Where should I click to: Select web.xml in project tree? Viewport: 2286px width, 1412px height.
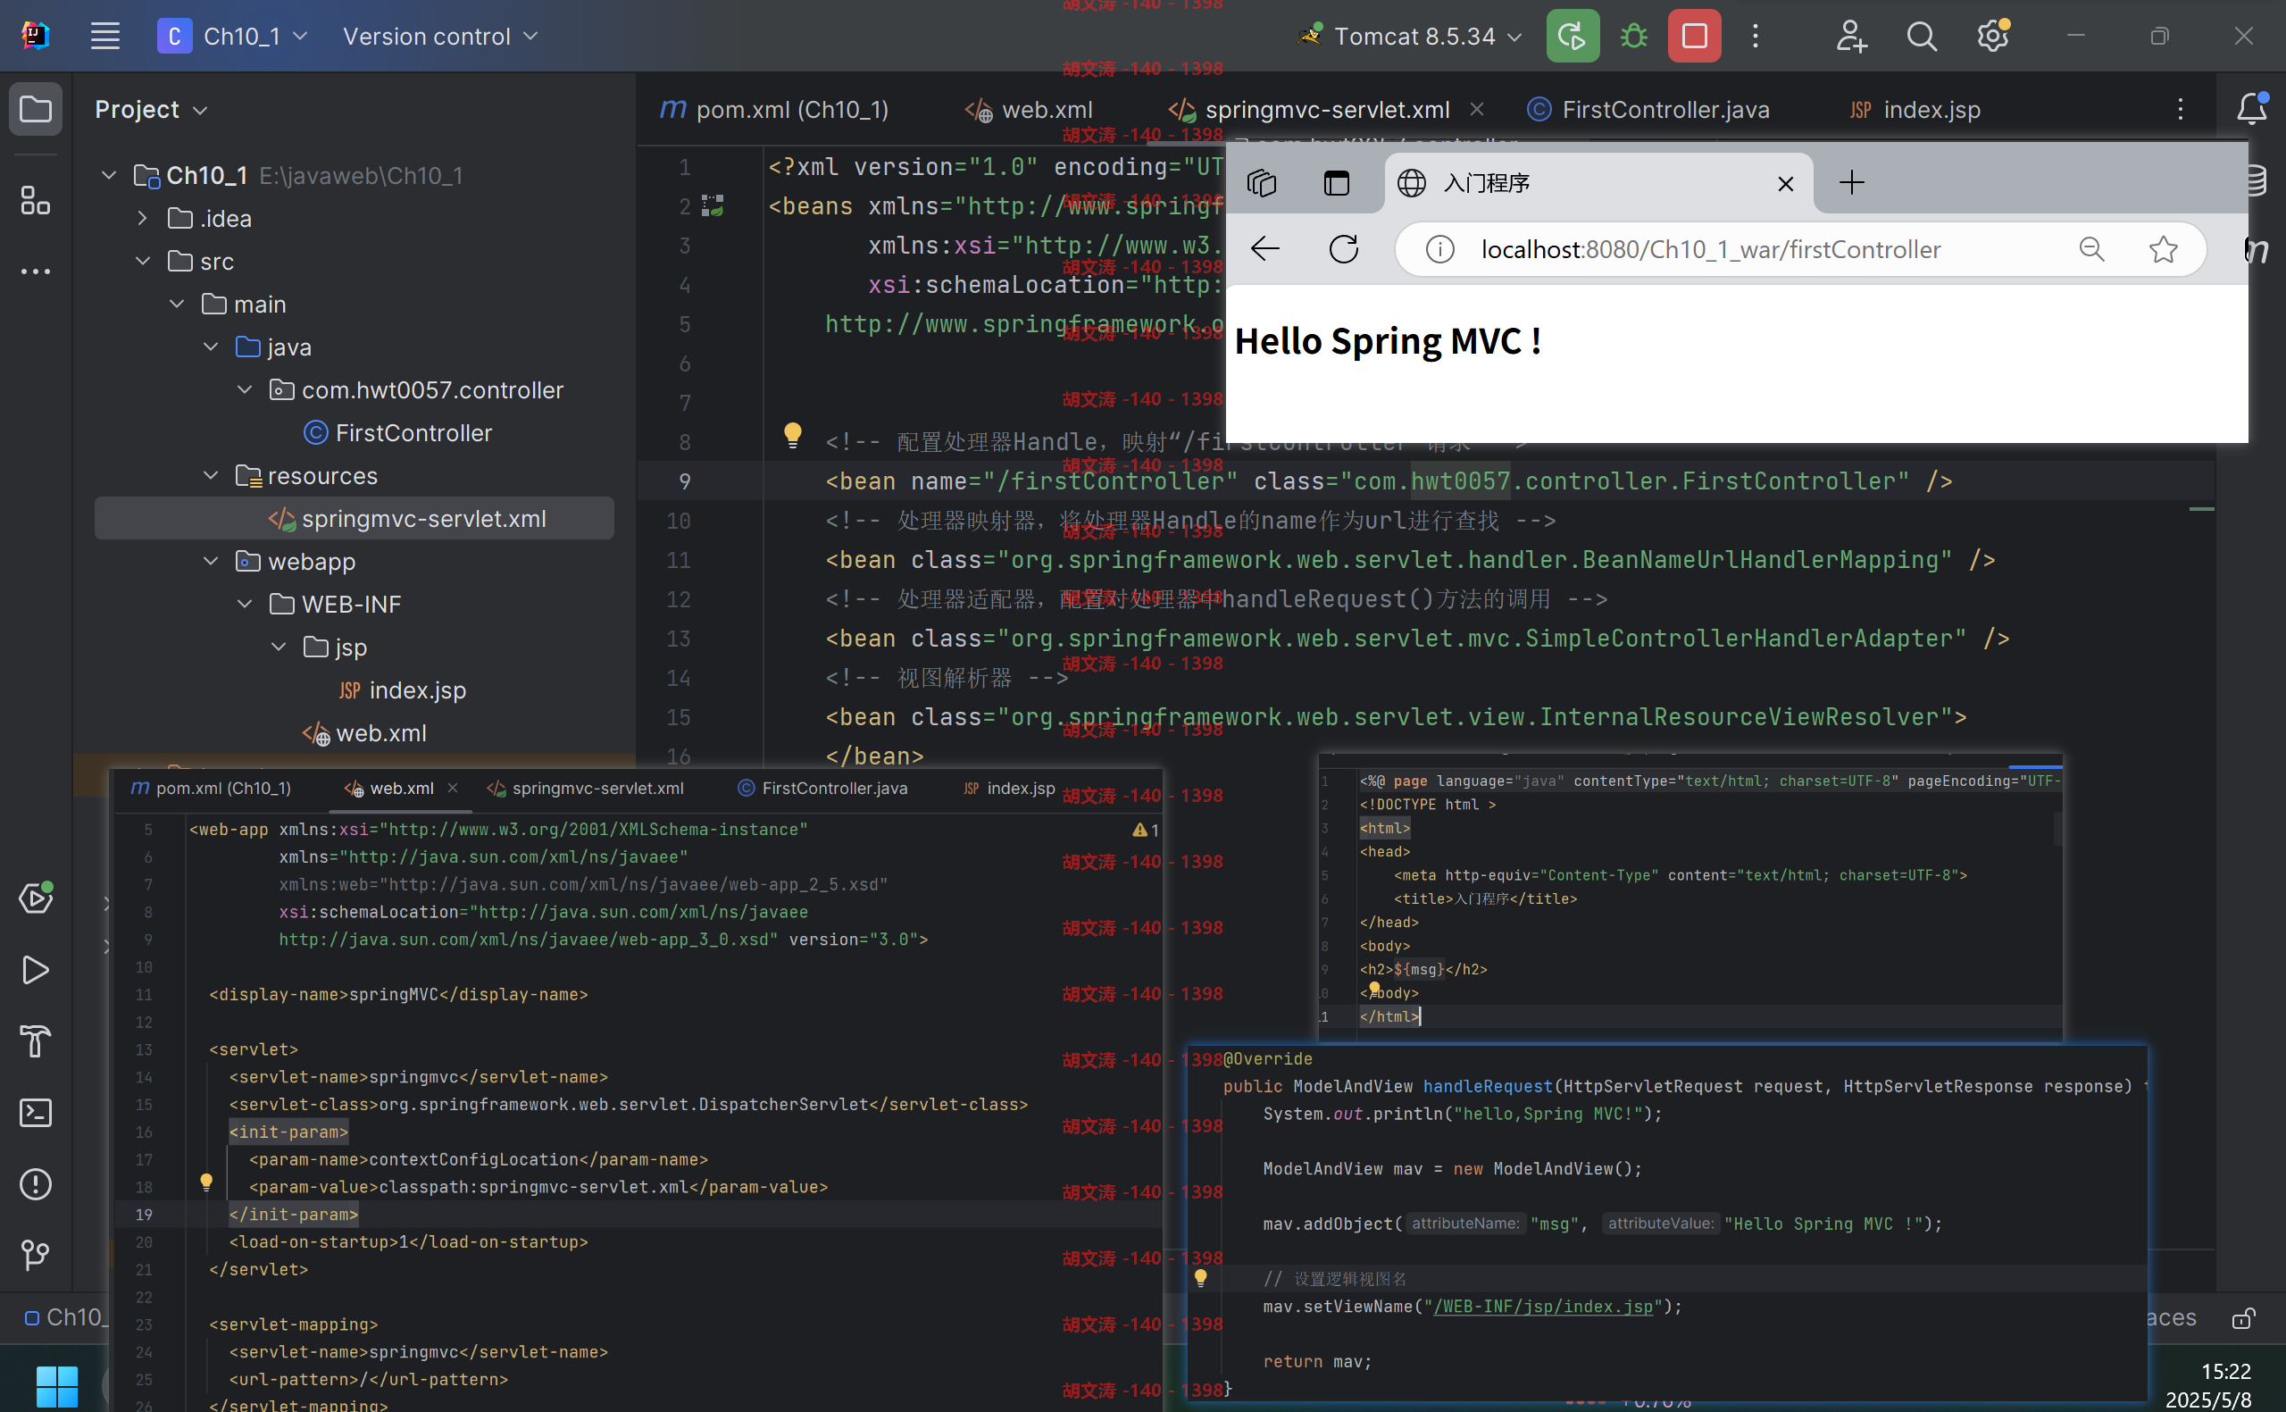click(364, 733)
